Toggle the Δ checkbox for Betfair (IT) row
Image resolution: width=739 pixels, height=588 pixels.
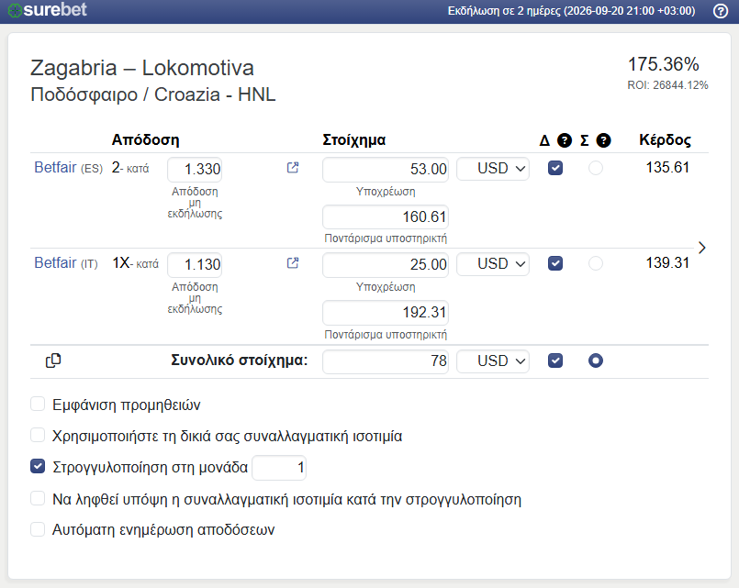coord(555,263)
